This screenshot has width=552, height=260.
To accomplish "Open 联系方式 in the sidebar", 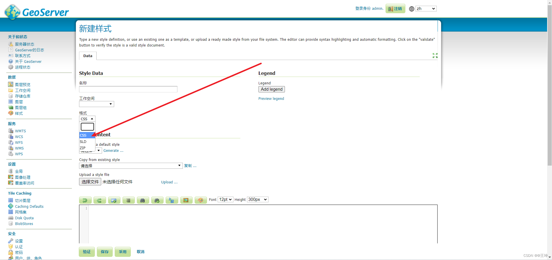I will [23, 56].
